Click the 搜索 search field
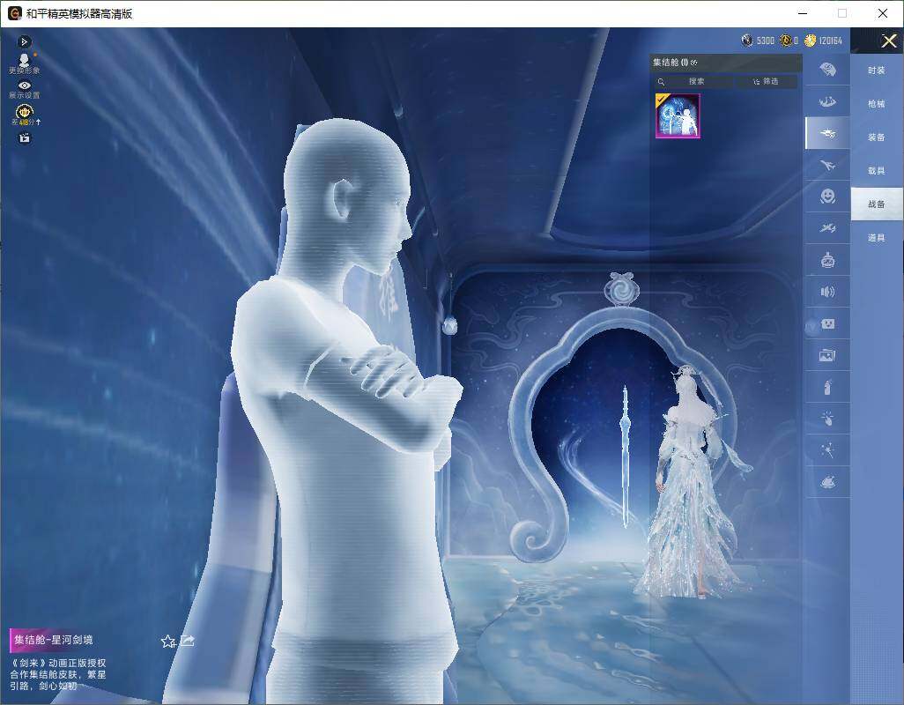Viewport: 904px width, 705px height. pos(693,81)
